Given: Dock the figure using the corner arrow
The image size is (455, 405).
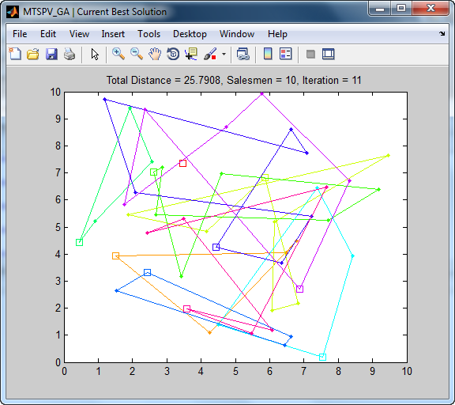Looking at the screenshot, I should point(442,34).
